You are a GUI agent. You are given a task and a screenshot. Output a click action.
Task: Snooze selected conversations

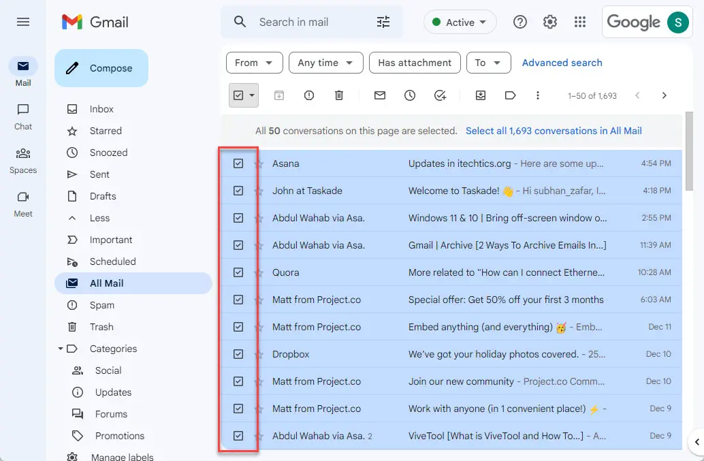(410, 95)
